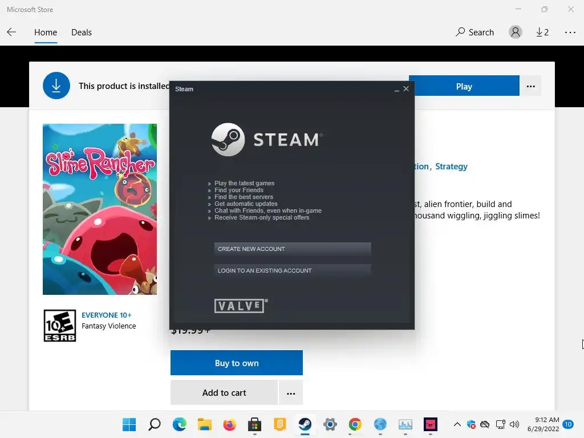This screenshot has width=584, height=438.
Task: Open the performance monitor taskbar icon
Action: click(x=405, y=424)
